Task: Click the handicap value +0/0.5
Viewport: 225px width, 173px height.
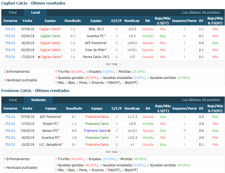Action: tap(132, 43)
